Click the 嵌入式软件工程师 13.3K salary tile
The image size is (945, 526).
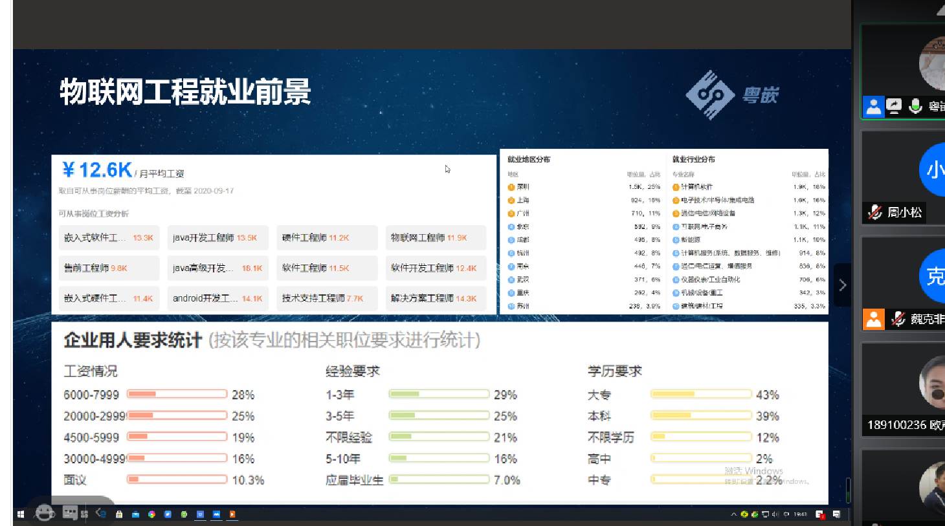(x=109, y=238)
